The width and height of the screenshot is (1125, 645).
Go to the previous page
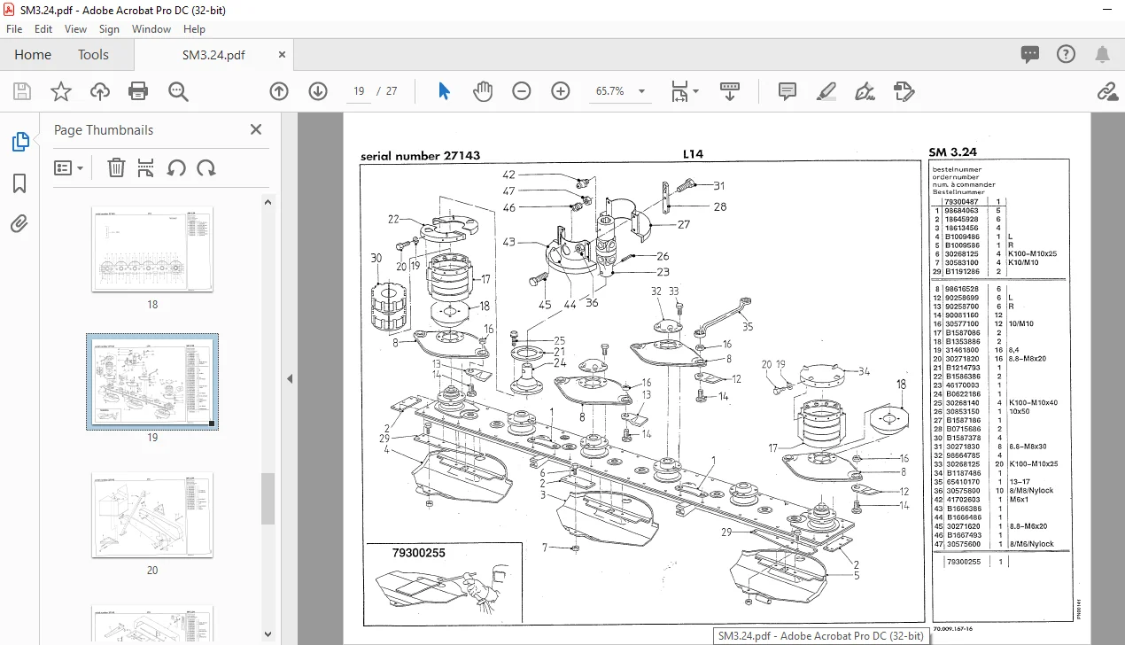279,91
